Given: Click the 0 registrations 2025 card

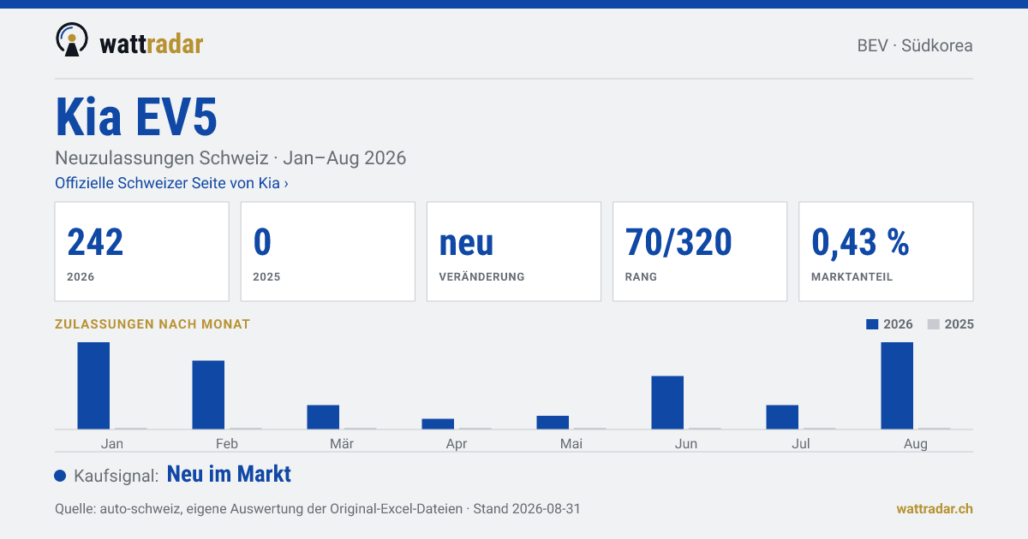Looking at the screenshot, I should point(328,252).
